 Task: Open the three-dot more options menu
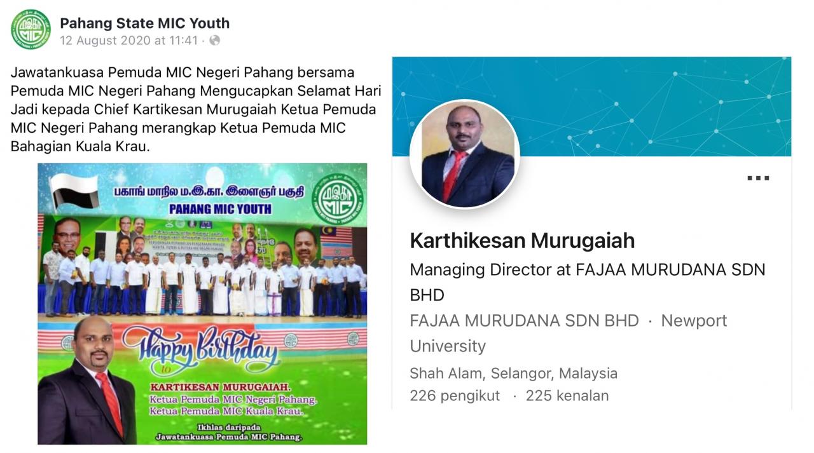click(x=758, y=179)
